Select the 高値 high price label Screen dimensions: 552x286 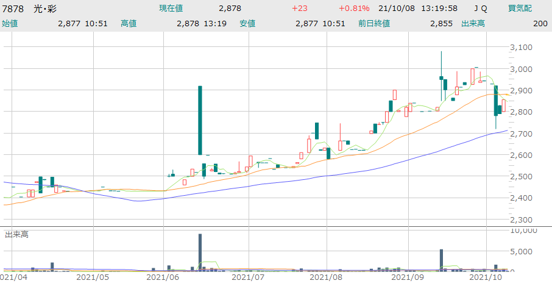coord(129,24)
